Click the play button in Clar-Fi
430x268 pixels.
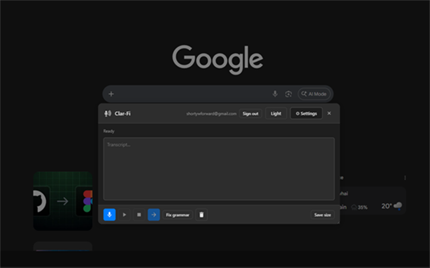pyautogui.click(x=124, y=215)
